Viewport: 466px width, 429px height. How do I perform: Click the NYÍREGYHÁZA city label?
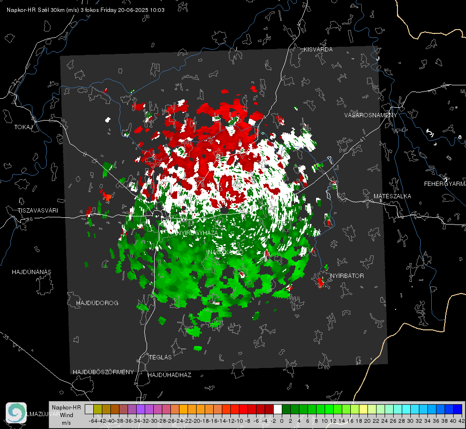click(x=198, y=233)
